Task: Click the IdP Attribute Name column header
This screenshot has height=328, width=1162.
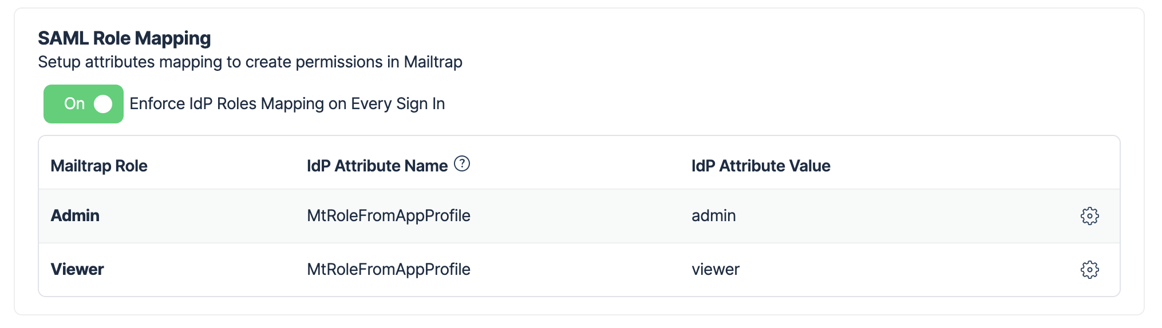Action: point(377,166)
